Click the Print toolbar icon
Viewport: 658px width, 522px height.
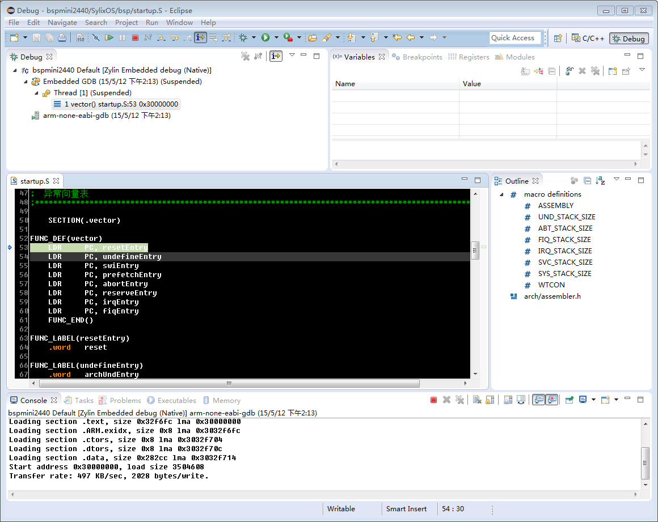[62, 38]
